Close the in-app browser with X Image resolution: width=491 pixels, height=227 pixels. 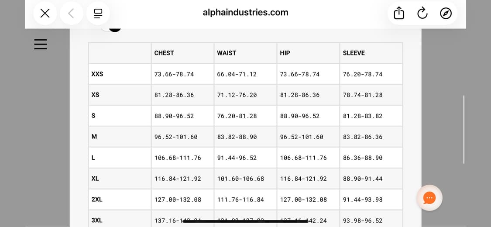click(45, 14)
